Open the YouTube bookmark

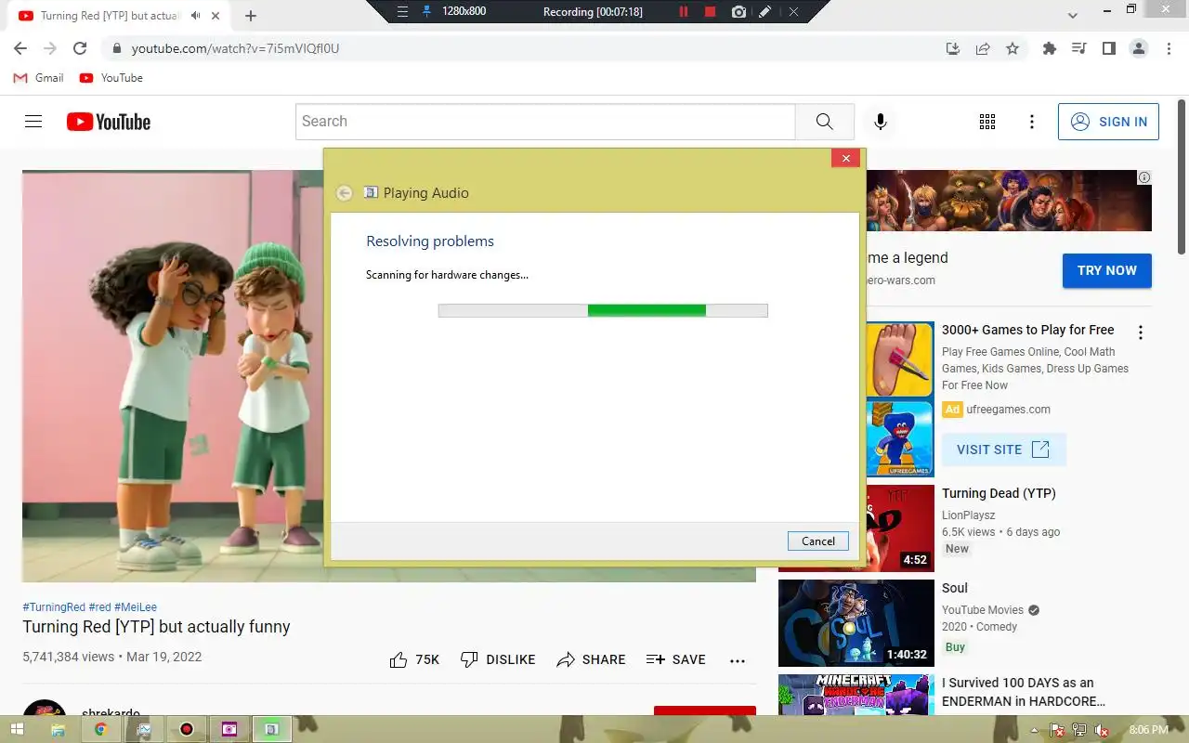pyautogui.click(x=111, y=78)
